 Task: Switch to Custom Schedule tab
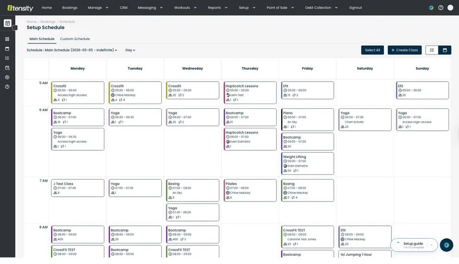pos(75,39)
